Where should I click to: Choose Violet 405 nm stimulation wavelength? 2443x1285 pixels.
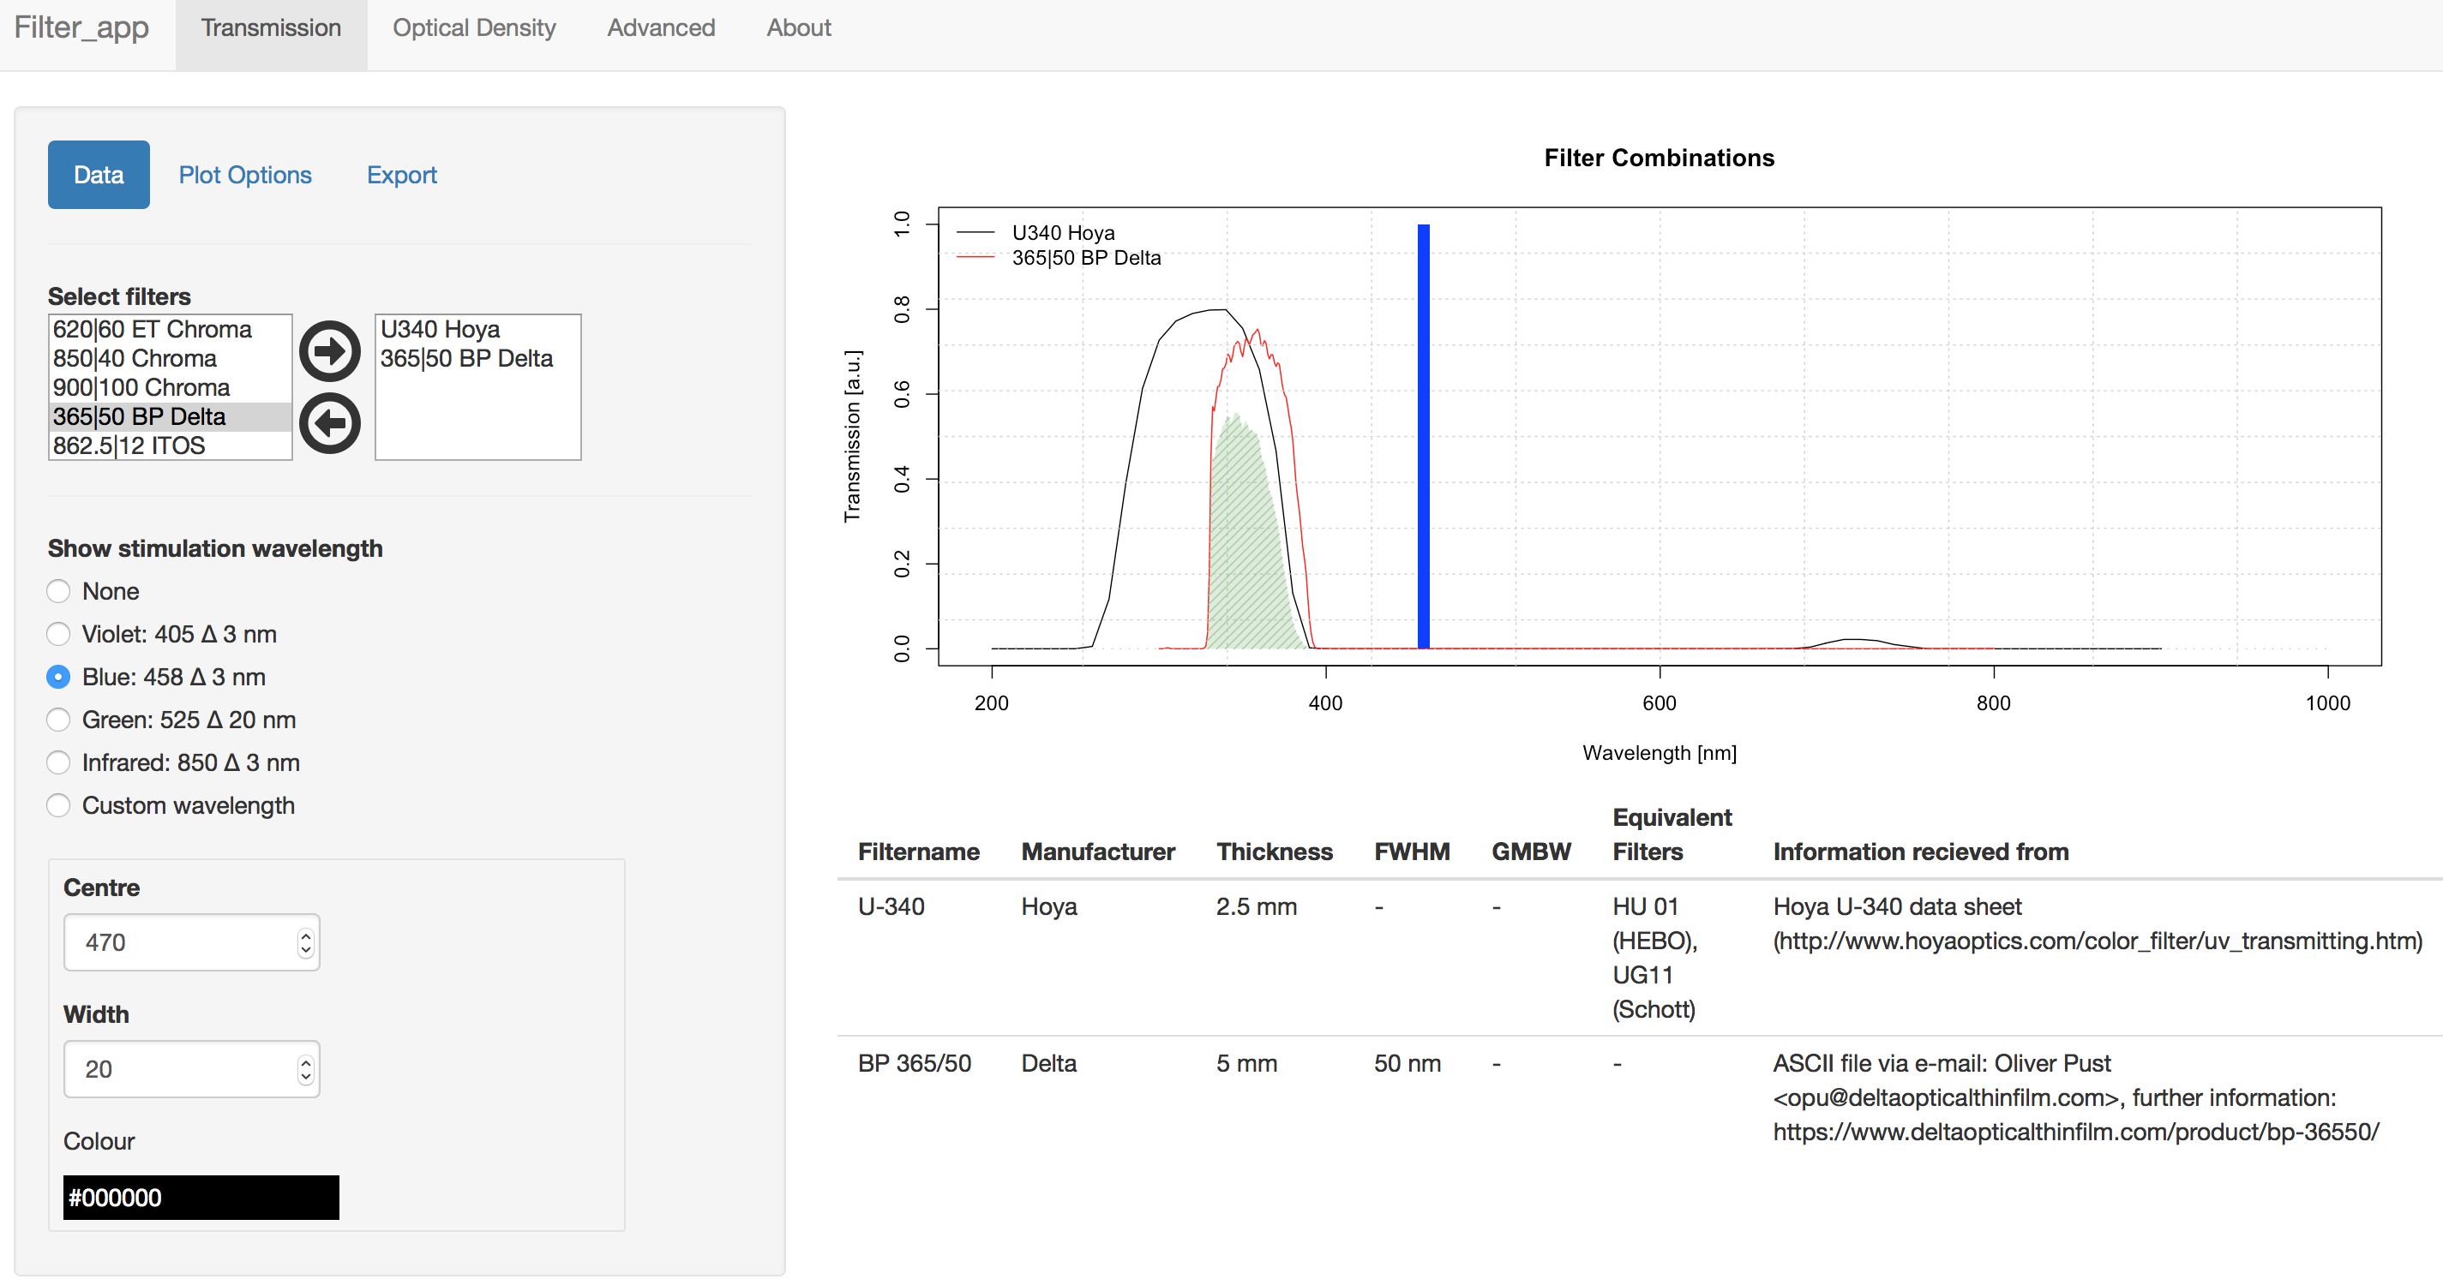point(59,634)
